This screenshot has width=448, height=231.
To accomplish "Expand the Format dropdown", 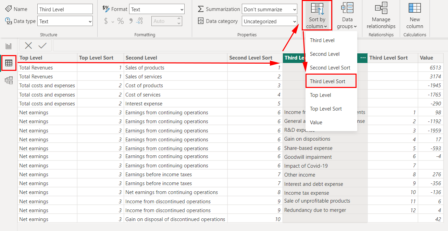I will pos(157,9).
